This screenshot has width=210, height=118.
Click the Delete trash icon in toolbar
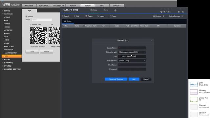pyautogui.click(x=86, y=16)
